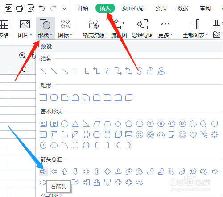Select the rounded rectangle shape
The height and width of the screenshot is (197, 223).
coord(54,97)
